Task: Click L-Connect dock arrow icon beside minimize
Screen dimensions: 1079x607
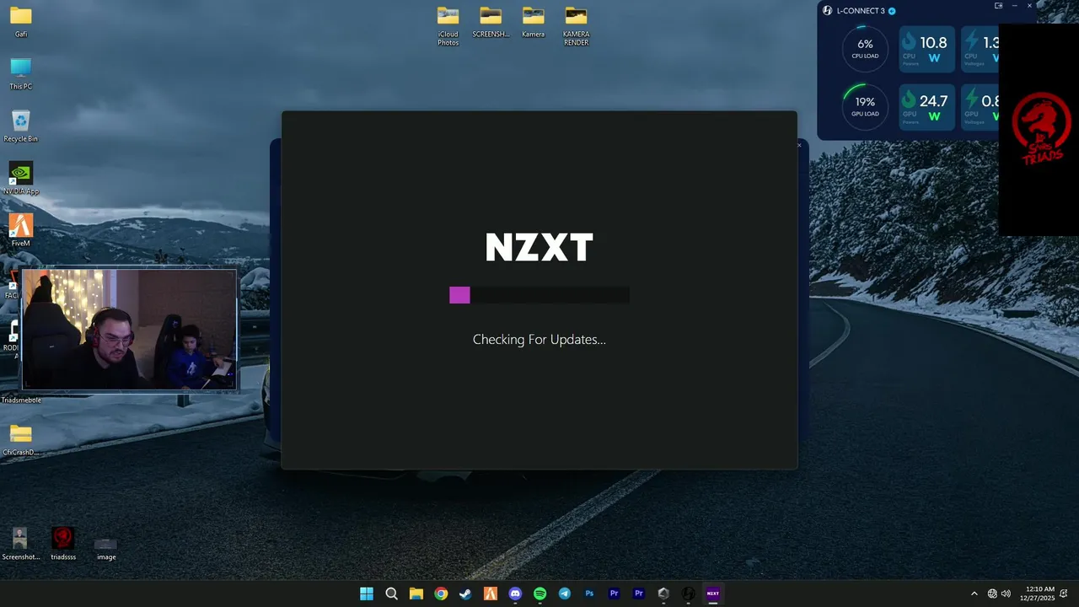Action: tap(999, 6)
